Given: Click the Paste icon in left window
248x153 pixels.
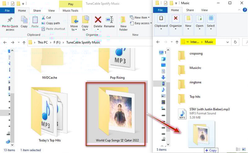Looking at the screenshot, I should (35, 20).
